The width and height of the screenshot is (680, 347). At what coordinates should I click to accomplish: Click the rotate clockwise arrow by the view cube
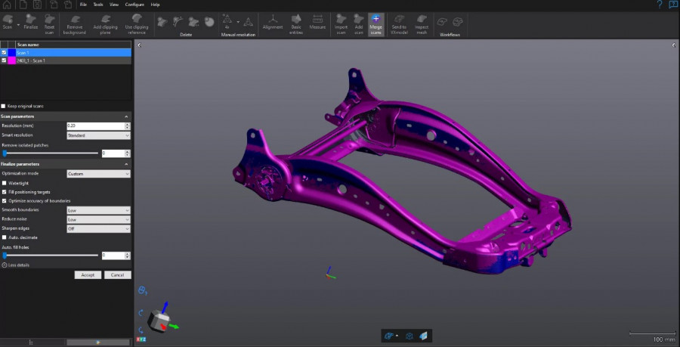[141, 313]
